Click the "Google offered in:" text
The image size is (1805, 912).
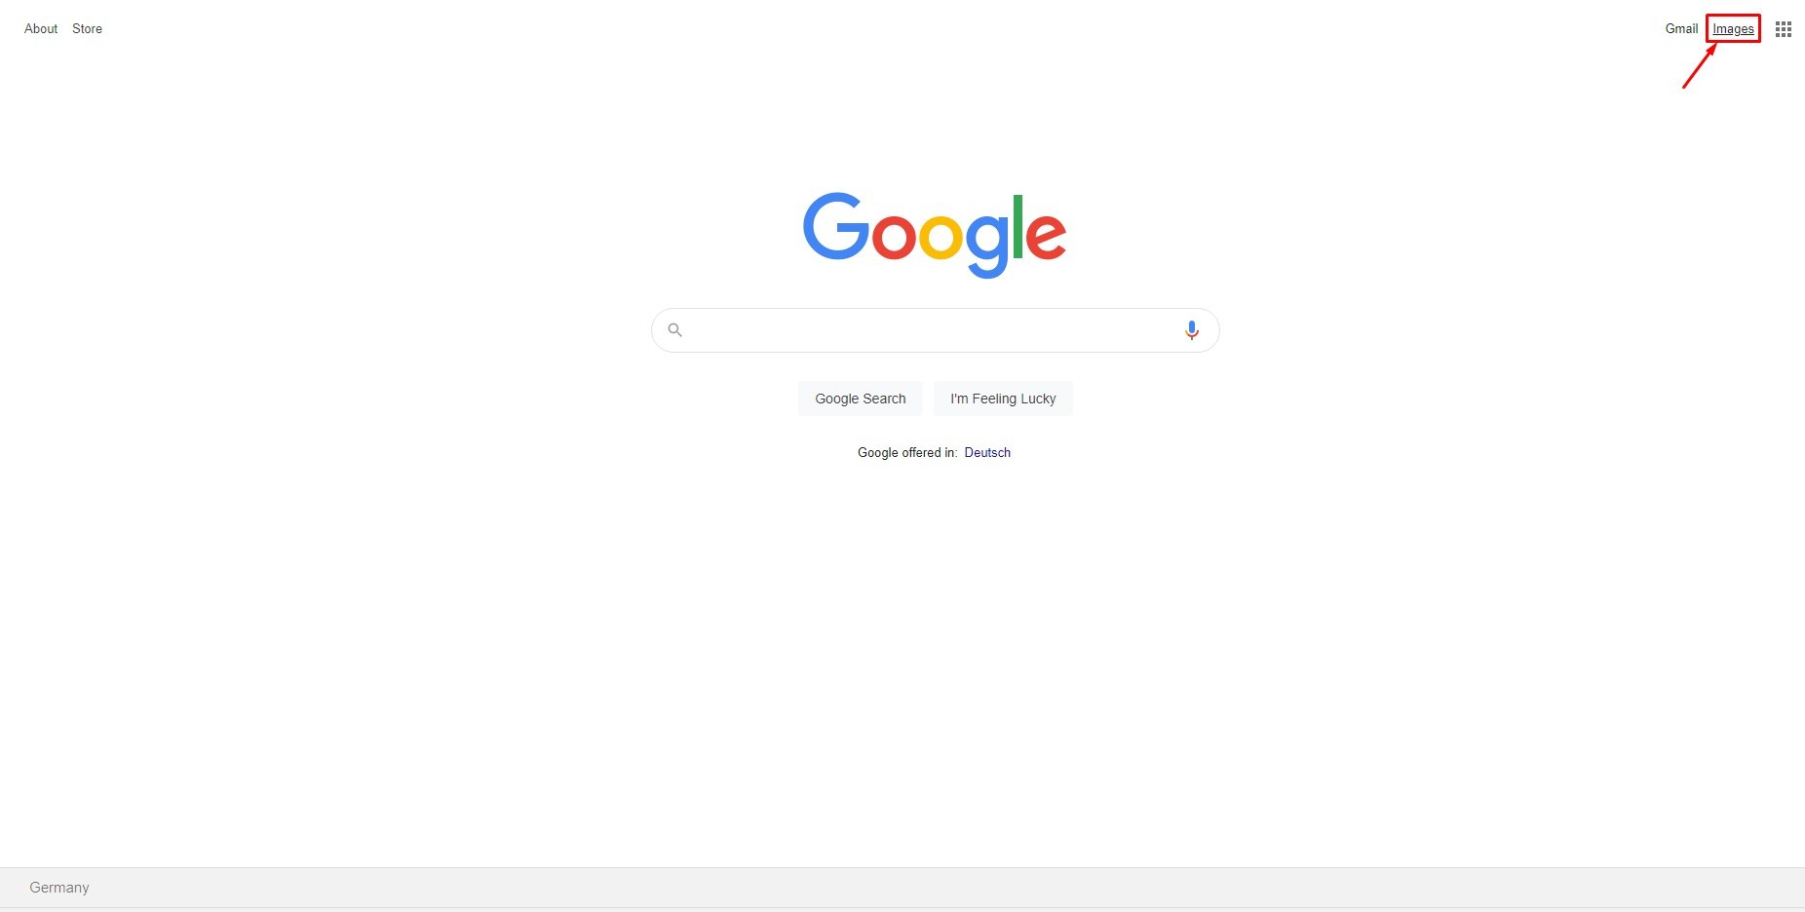point(907,453)
